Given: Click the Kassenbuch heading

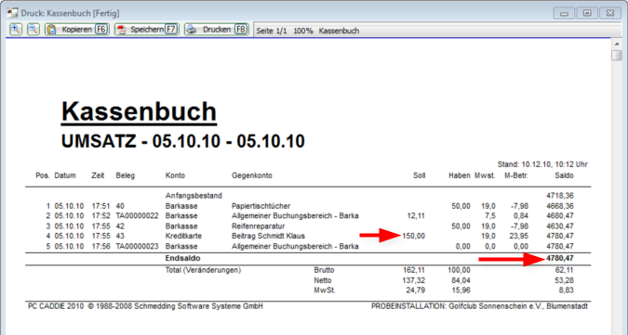Looking at the screenshot, I should point(139,111).
